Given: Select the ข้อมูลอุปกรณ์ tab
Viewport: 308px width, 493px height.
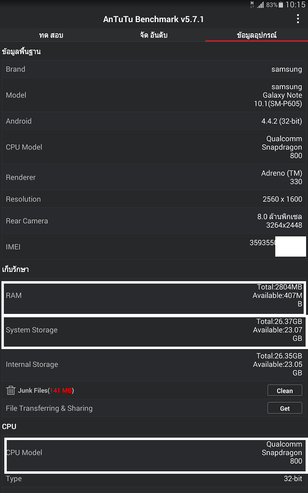Looking at the screenshot, I should coord(257,35).
